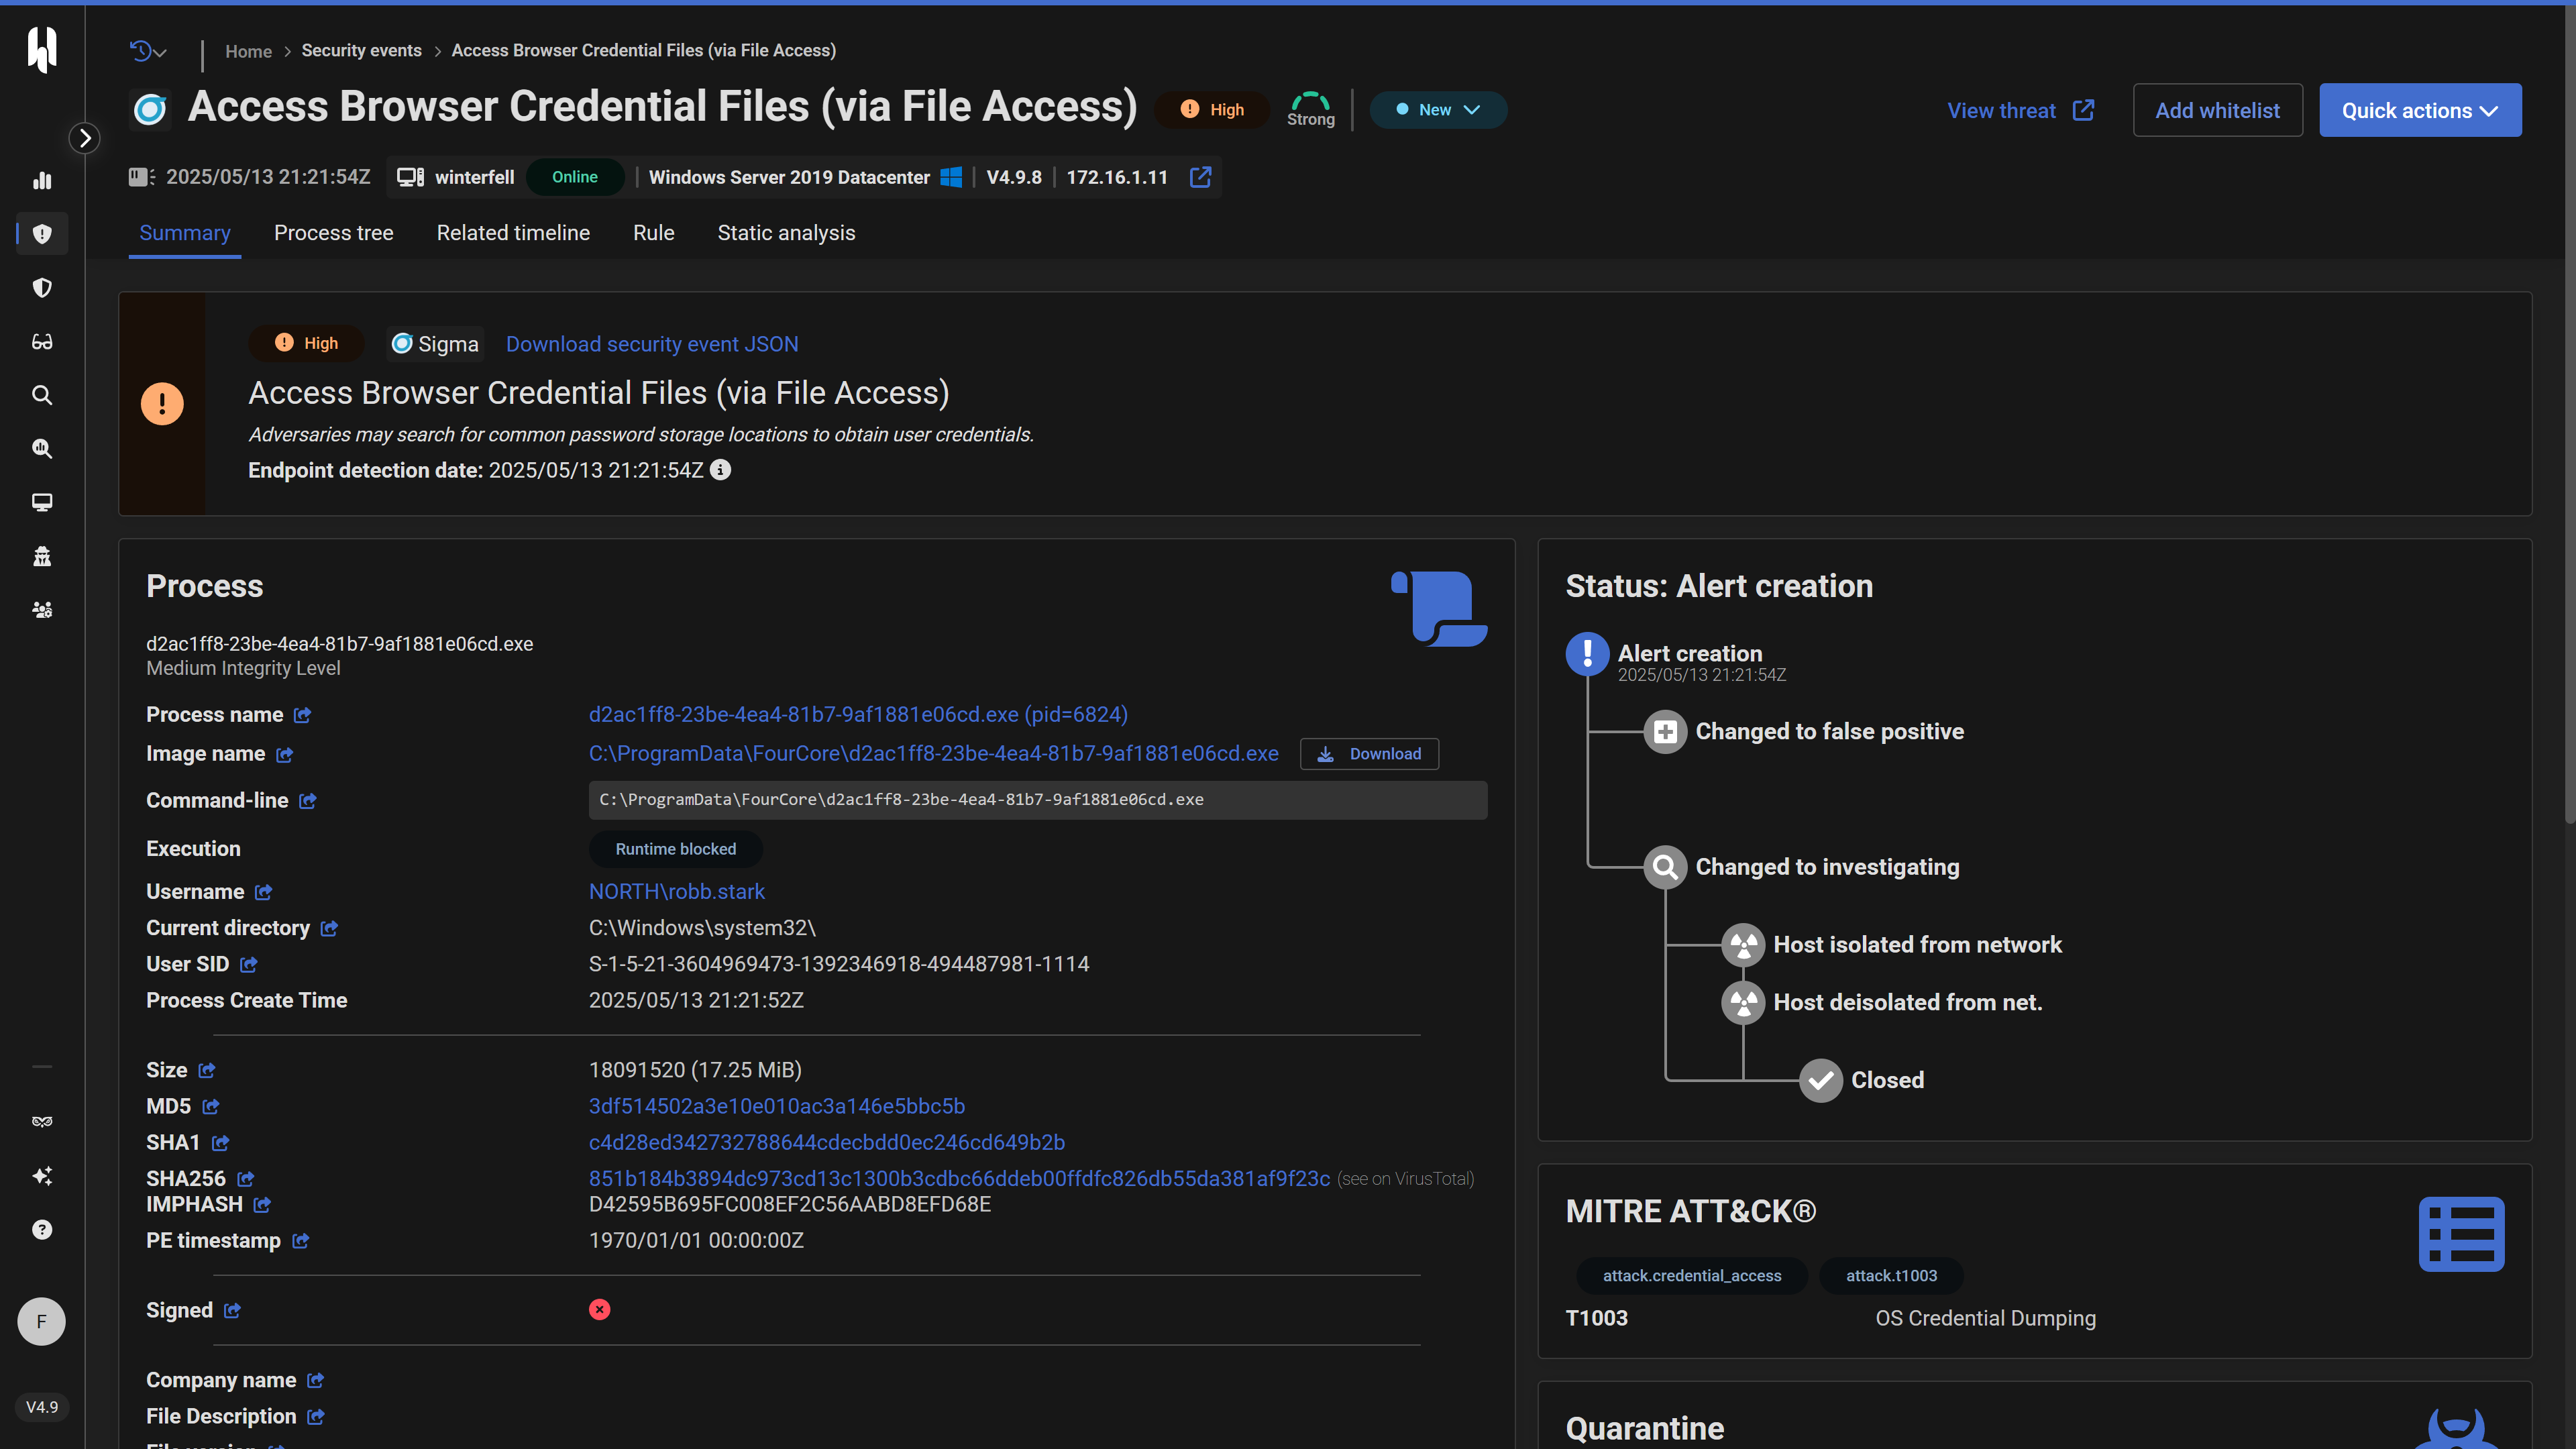This screenshot has width=2576, height=1449.
Task: Click the attack.credential_access tag
Action: point(1692,1276)
